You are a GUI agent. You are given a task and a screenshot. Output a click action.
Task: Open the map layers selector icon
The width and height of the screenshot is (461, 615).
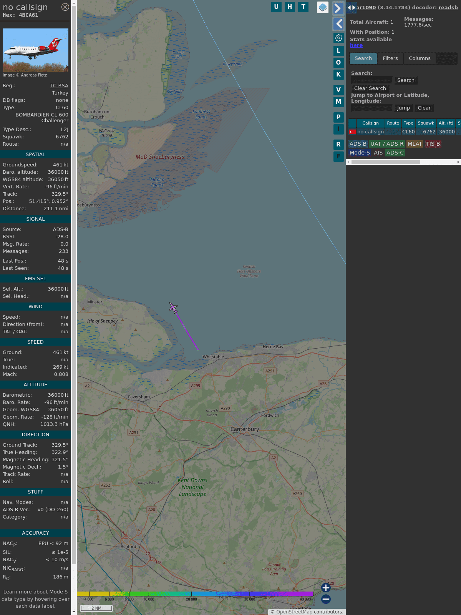[323, 7]
